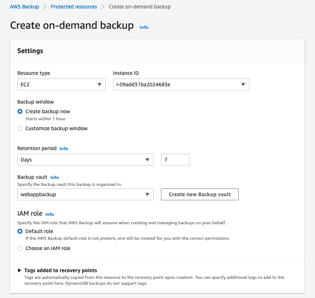The width and height of the screenshot is (315, 298).
Task: Select the Create backup now option
Action: [x=20, y=111]
